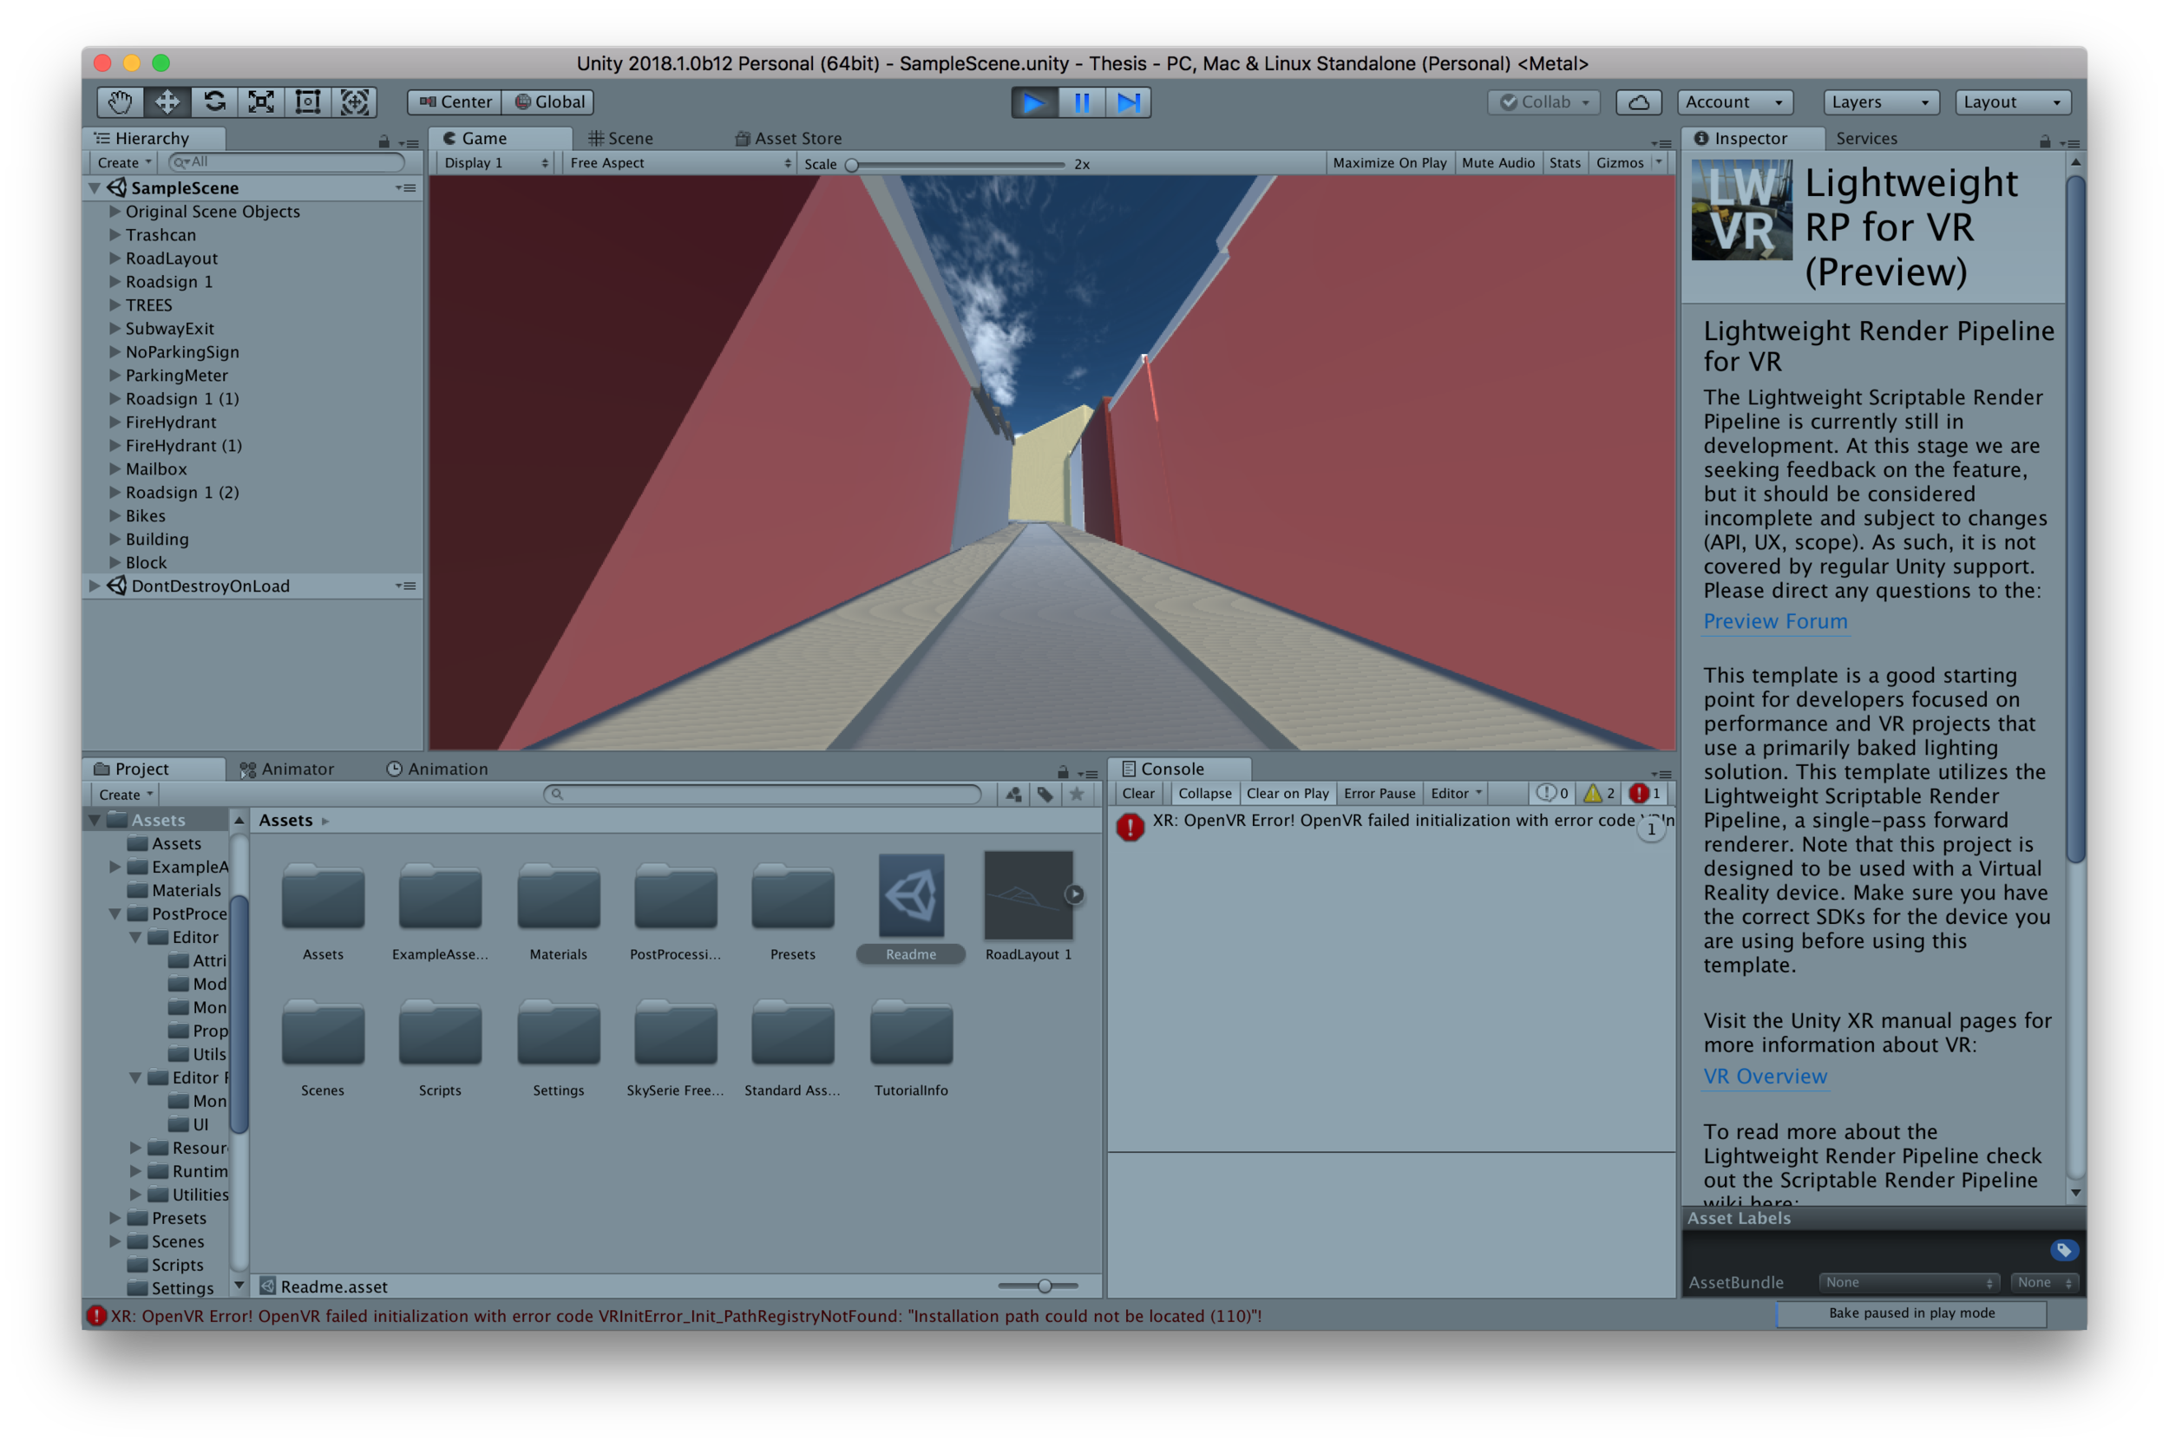Click the Project icon size slider

1038,1285
